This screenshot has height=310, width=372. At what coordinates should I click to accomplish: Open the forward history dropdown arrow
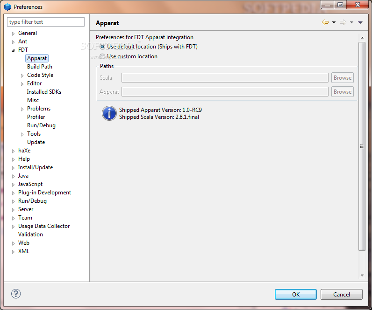[351, 22]
